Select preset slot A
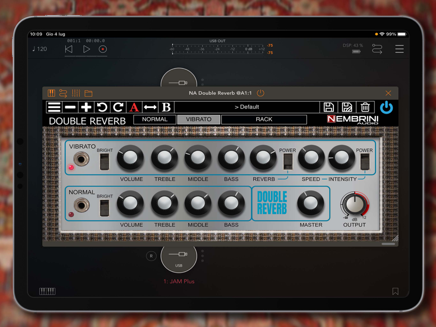This screenshot has height=327, width=436. pyautogui.click(x=134, y=107)
